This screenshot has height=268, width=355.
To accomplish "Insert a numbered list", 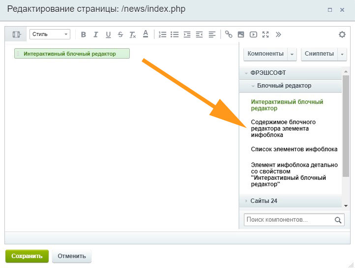I will 163,34.
